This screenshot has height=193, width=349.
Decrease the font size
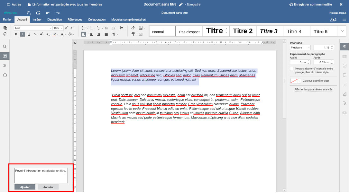[x=72, y=28]
